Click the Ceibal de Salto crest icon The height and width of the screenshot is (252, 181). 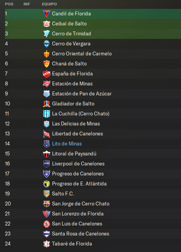click(x=47, y=23)
